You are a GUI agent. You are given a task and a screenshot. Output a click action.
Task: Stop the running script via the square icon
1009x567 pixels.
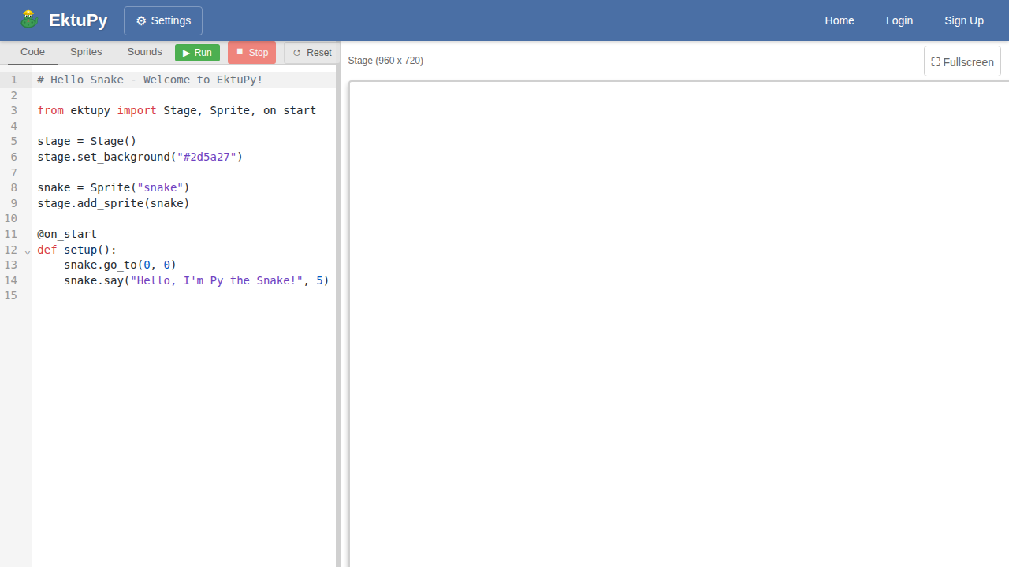[240, 52]
